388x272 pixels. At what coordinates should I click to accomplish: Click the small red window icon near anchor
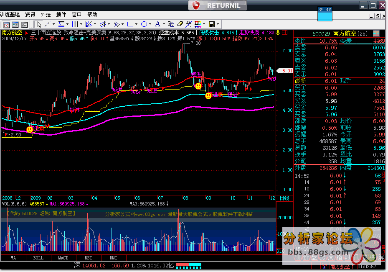click(284, 33)
